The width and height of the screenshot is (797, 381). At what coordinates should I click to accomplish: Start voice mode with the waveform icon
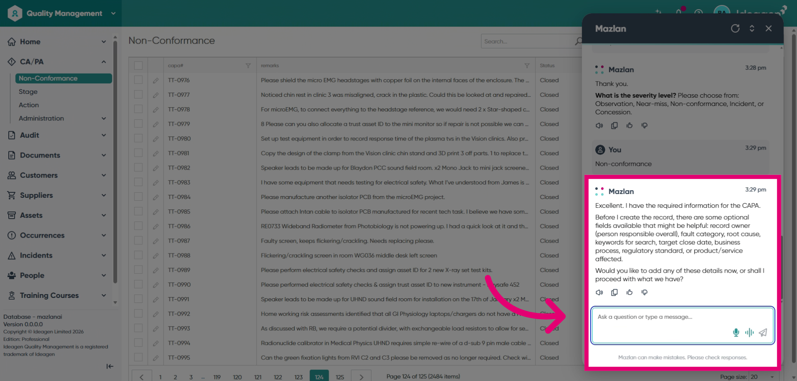click(749, 332)
